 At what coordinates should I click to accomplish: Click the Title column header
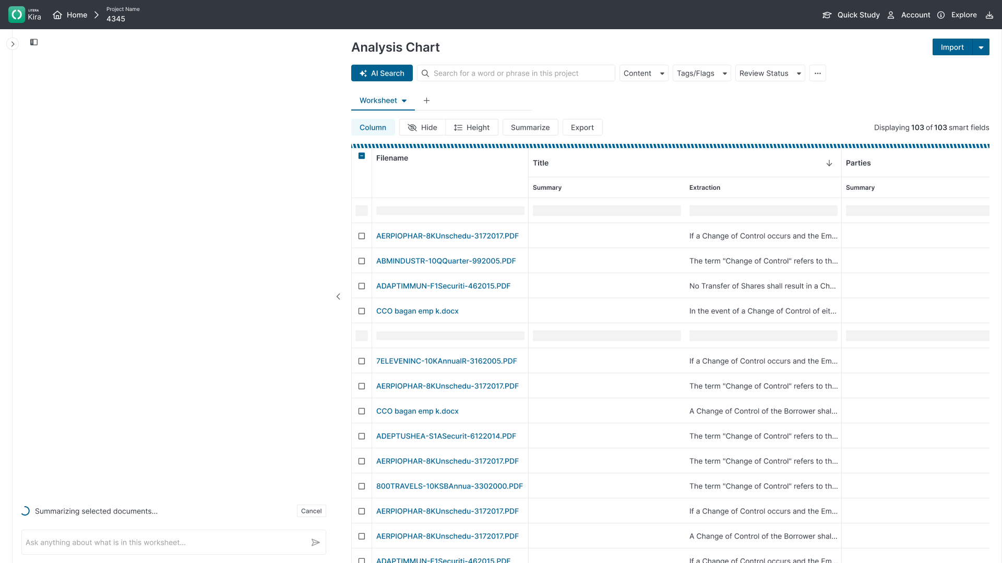pyautogui.click(x=541, y=163)
